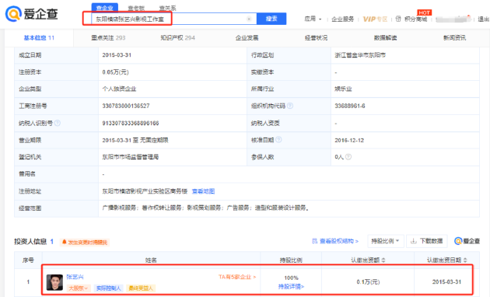Open the 应用 dropdown menu

(x=313, y=19)
